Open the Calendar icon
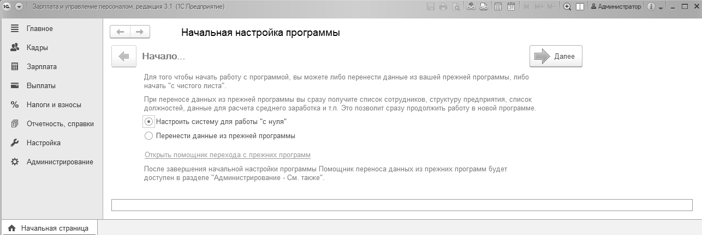This screenshot has width=702, height=235. (x=511, y=7)
